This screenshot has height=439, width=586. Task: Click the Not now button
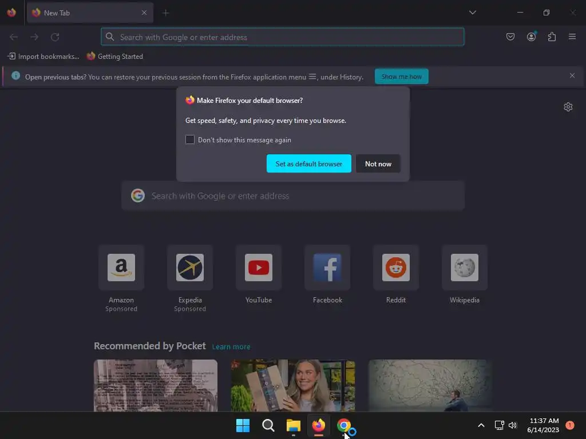pyautogui.click(x=378, y=163)
